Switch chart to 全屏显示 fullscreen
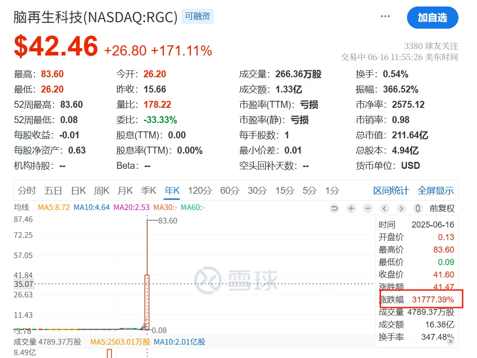Image resolution: width=477 pixels, height=358 pixels. tap(436, 191)
